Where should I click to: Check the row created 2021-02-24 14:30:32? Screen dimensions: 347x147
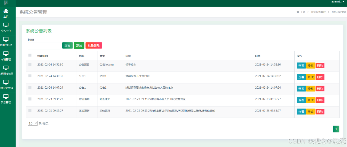click(30, 76)
